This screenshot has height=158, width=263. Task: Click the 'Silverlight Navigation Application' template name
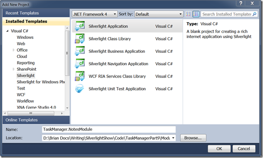[118, 64]
